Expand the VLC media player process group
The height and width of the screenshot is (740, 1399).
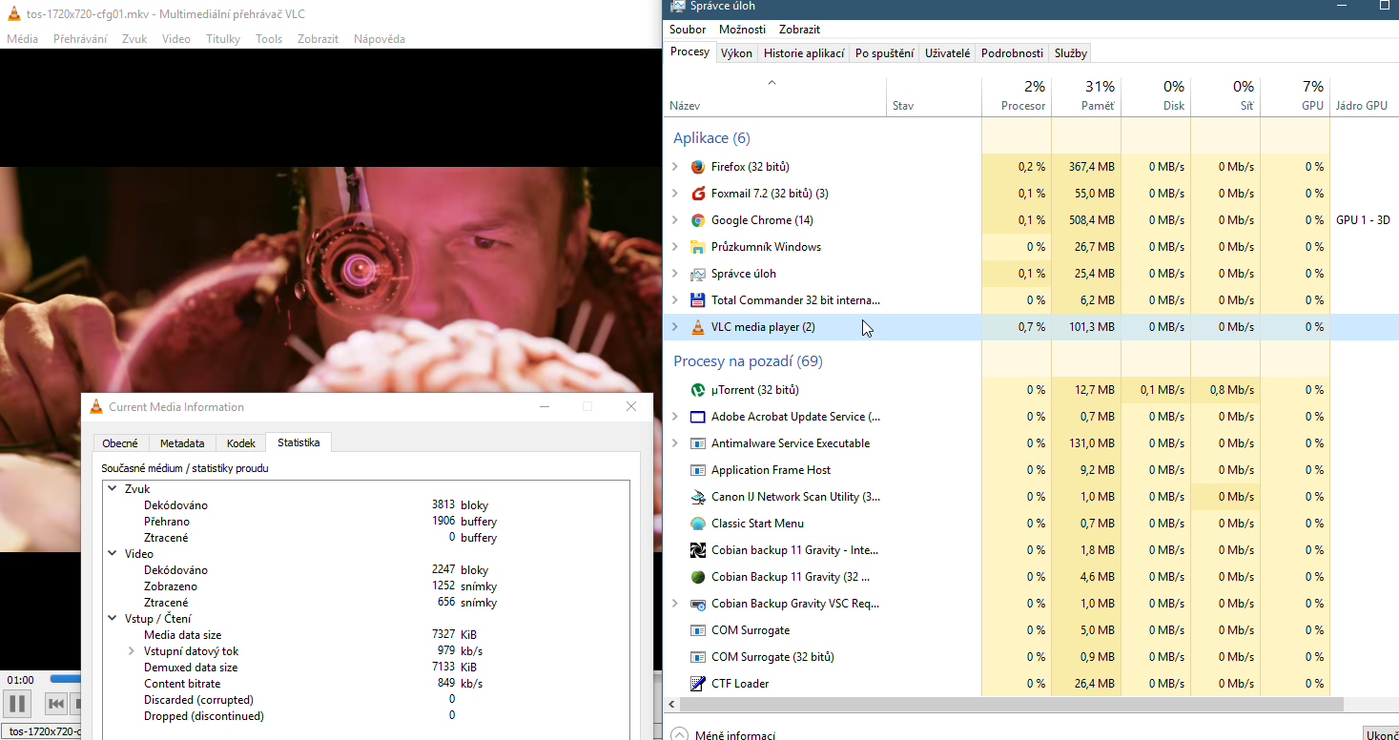click(675, 327)
